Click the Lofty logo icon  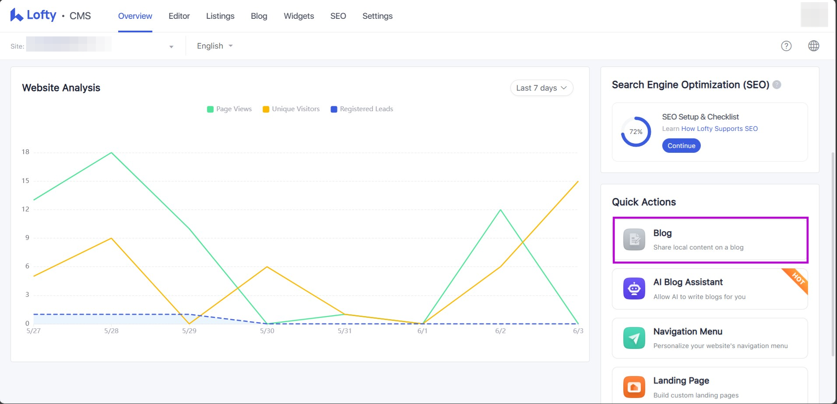coord(17,15)
